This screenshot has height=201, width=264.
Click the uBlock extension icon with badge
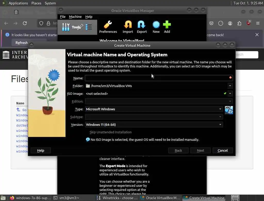pyautogui.click(x=249, y=23)
